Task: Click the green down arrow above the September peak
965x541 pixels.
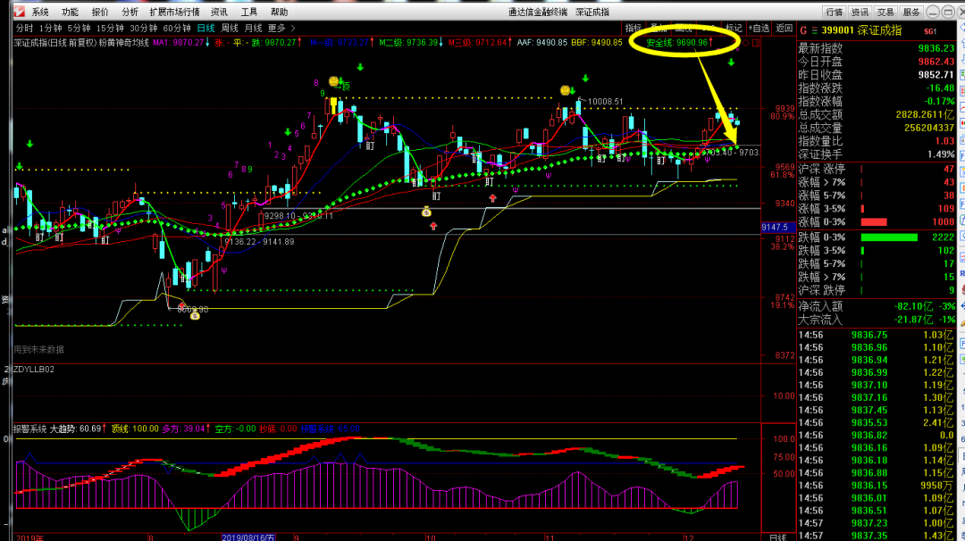Action: [x=360, y=67]
